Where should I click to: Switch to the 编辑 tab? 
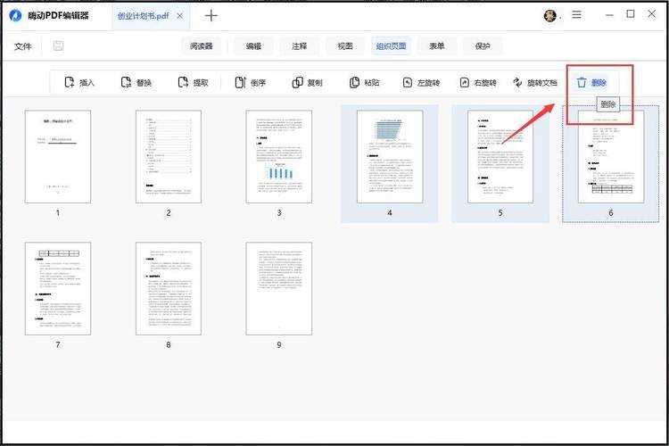pos(254,46)
